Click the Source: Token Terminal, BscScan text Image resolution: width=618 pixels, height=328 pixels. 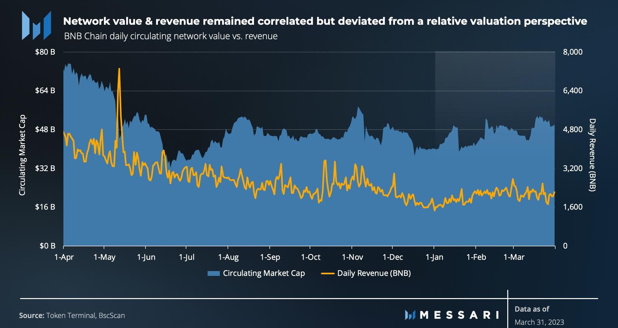point(72,315)
